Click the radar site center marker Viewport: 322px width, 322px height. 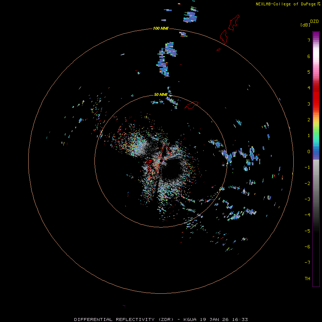coord(162,160)
